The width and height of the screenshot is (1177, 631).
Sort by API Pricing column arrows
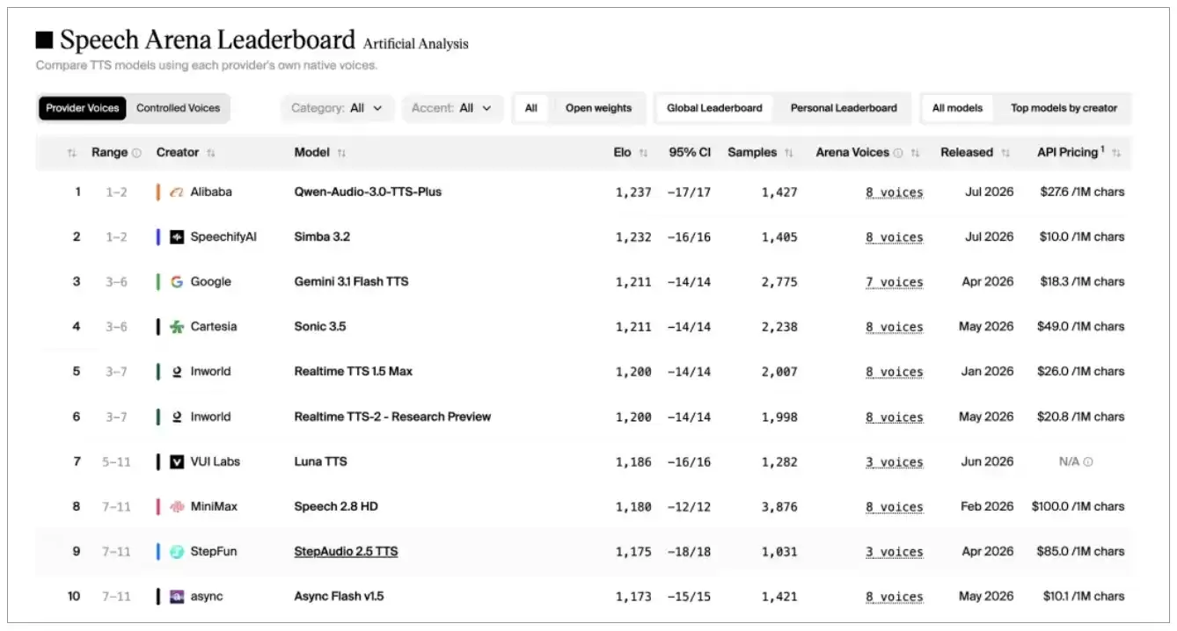(1116, 153)
